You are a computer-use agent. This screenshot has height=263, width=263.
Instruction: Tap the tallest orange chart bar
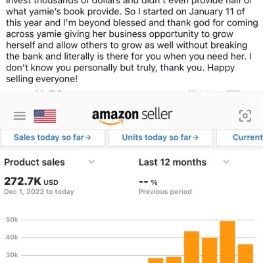227,242
